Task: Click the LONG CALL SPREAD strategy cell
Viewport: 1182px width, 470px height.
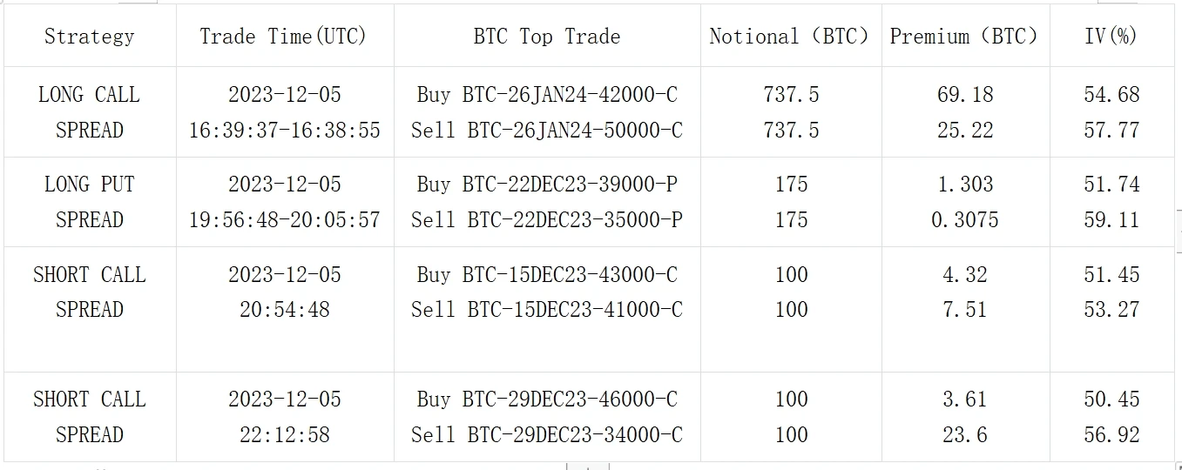Action: point(89,112)
